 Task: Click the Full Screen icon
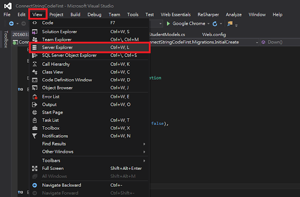[35, 168]
